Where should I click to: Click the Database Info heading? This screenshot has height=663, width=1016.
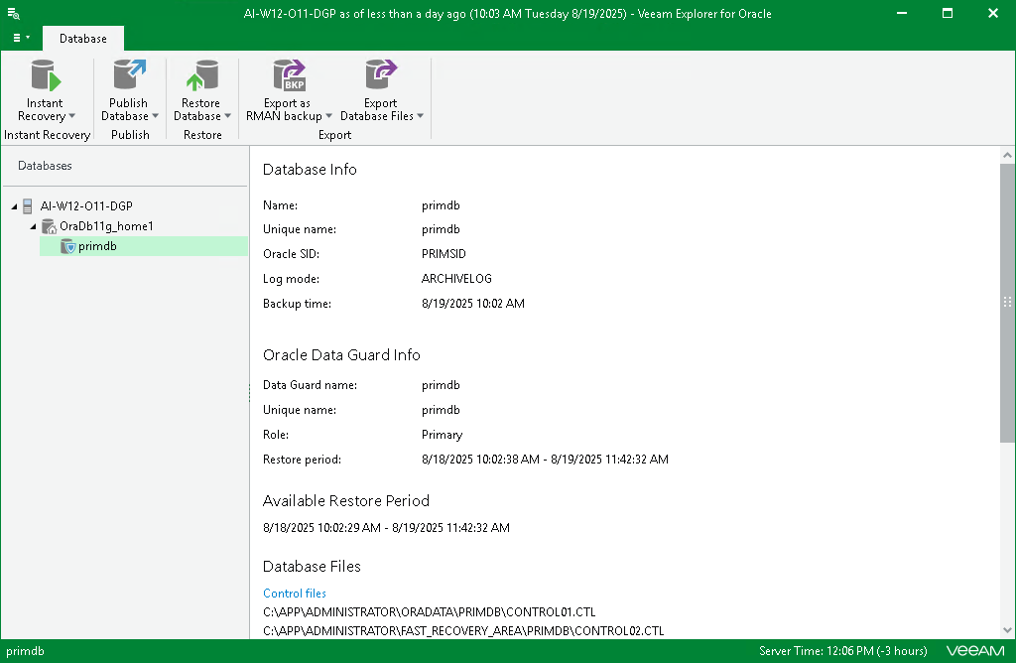[310, 169]
